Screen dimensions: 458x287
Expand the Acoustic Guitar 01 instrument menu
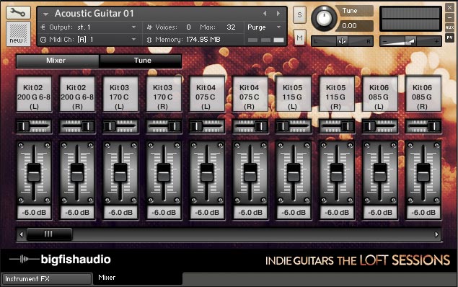point(45,14)
